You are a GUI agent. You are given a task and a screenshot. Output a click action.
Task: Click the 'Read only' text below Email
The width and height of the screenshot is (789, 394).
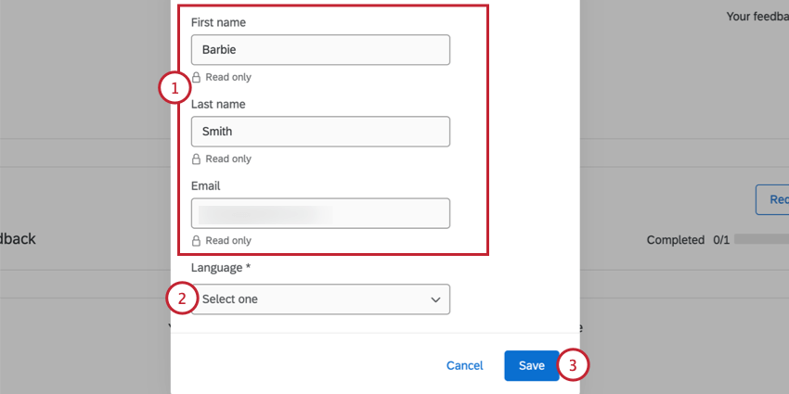[x=228, y=241]
